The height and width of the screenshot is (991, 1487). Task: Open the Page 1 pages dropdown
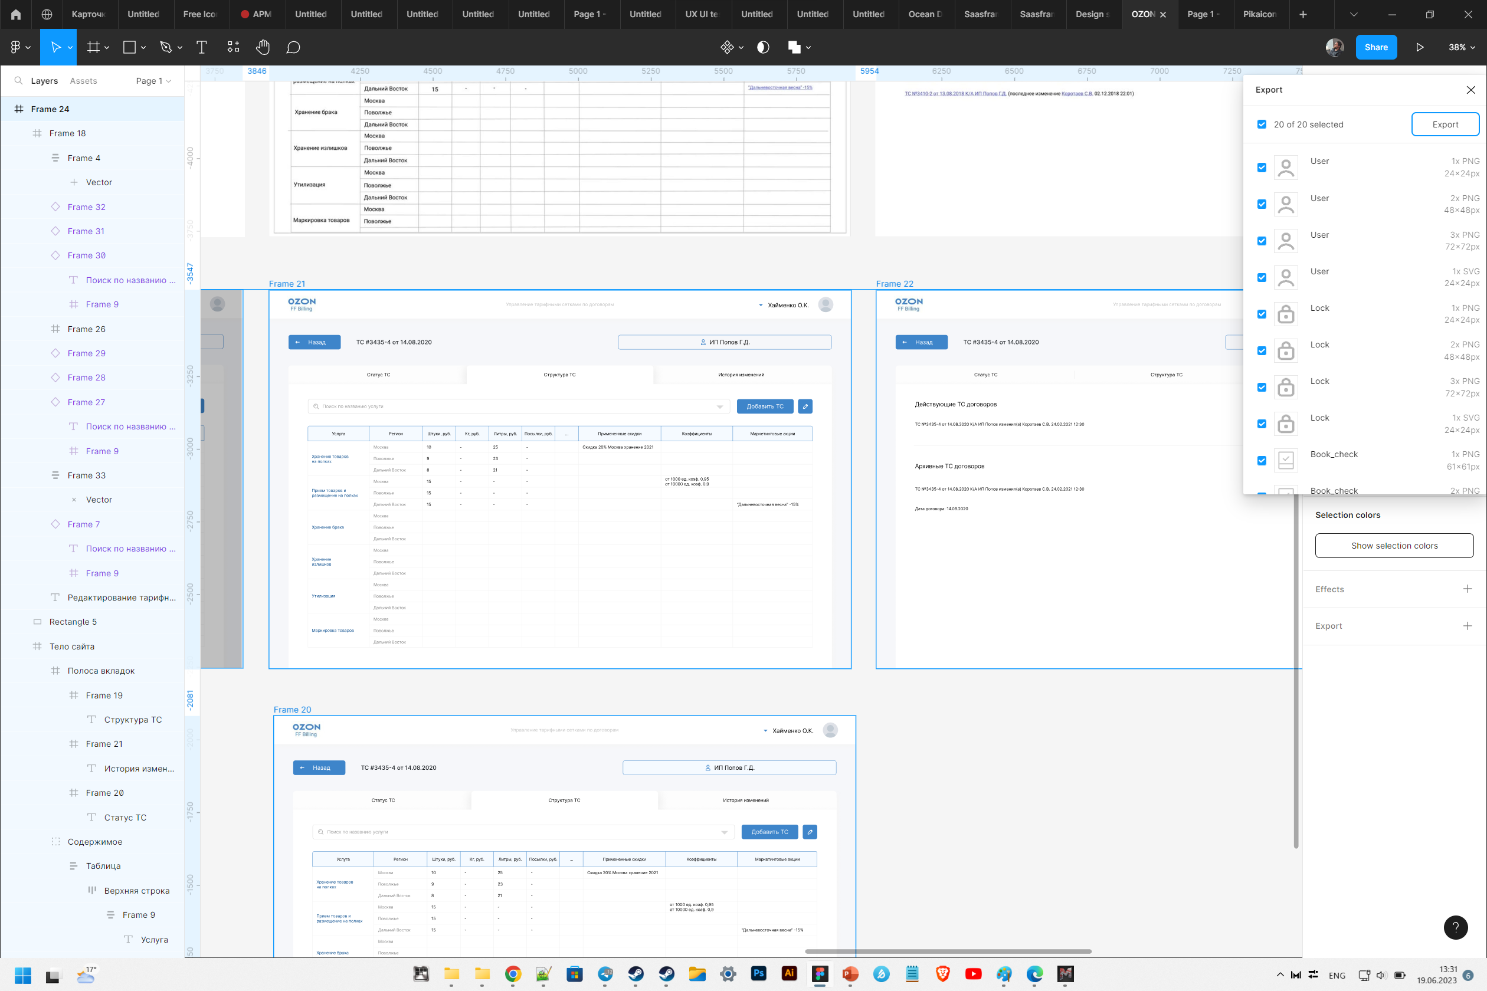tap(153, 81)
